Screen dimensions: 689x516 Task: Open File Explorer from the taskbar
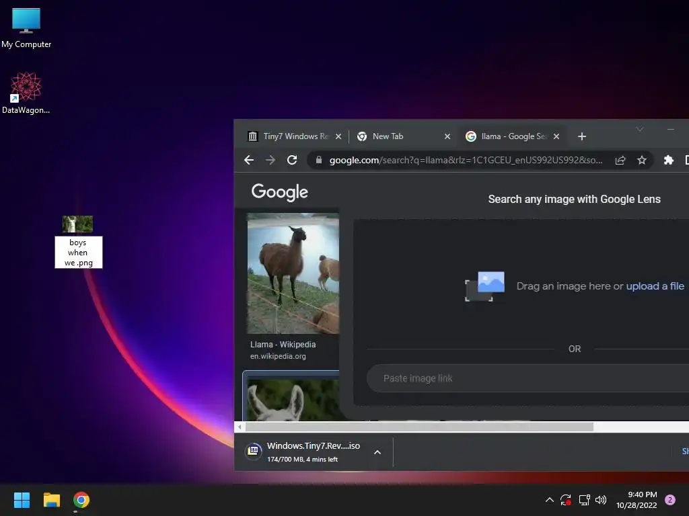[51, 500]
